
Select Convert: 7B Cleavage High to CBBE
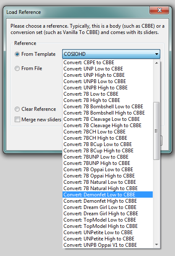pyautogui.click(x=107, y=125)
